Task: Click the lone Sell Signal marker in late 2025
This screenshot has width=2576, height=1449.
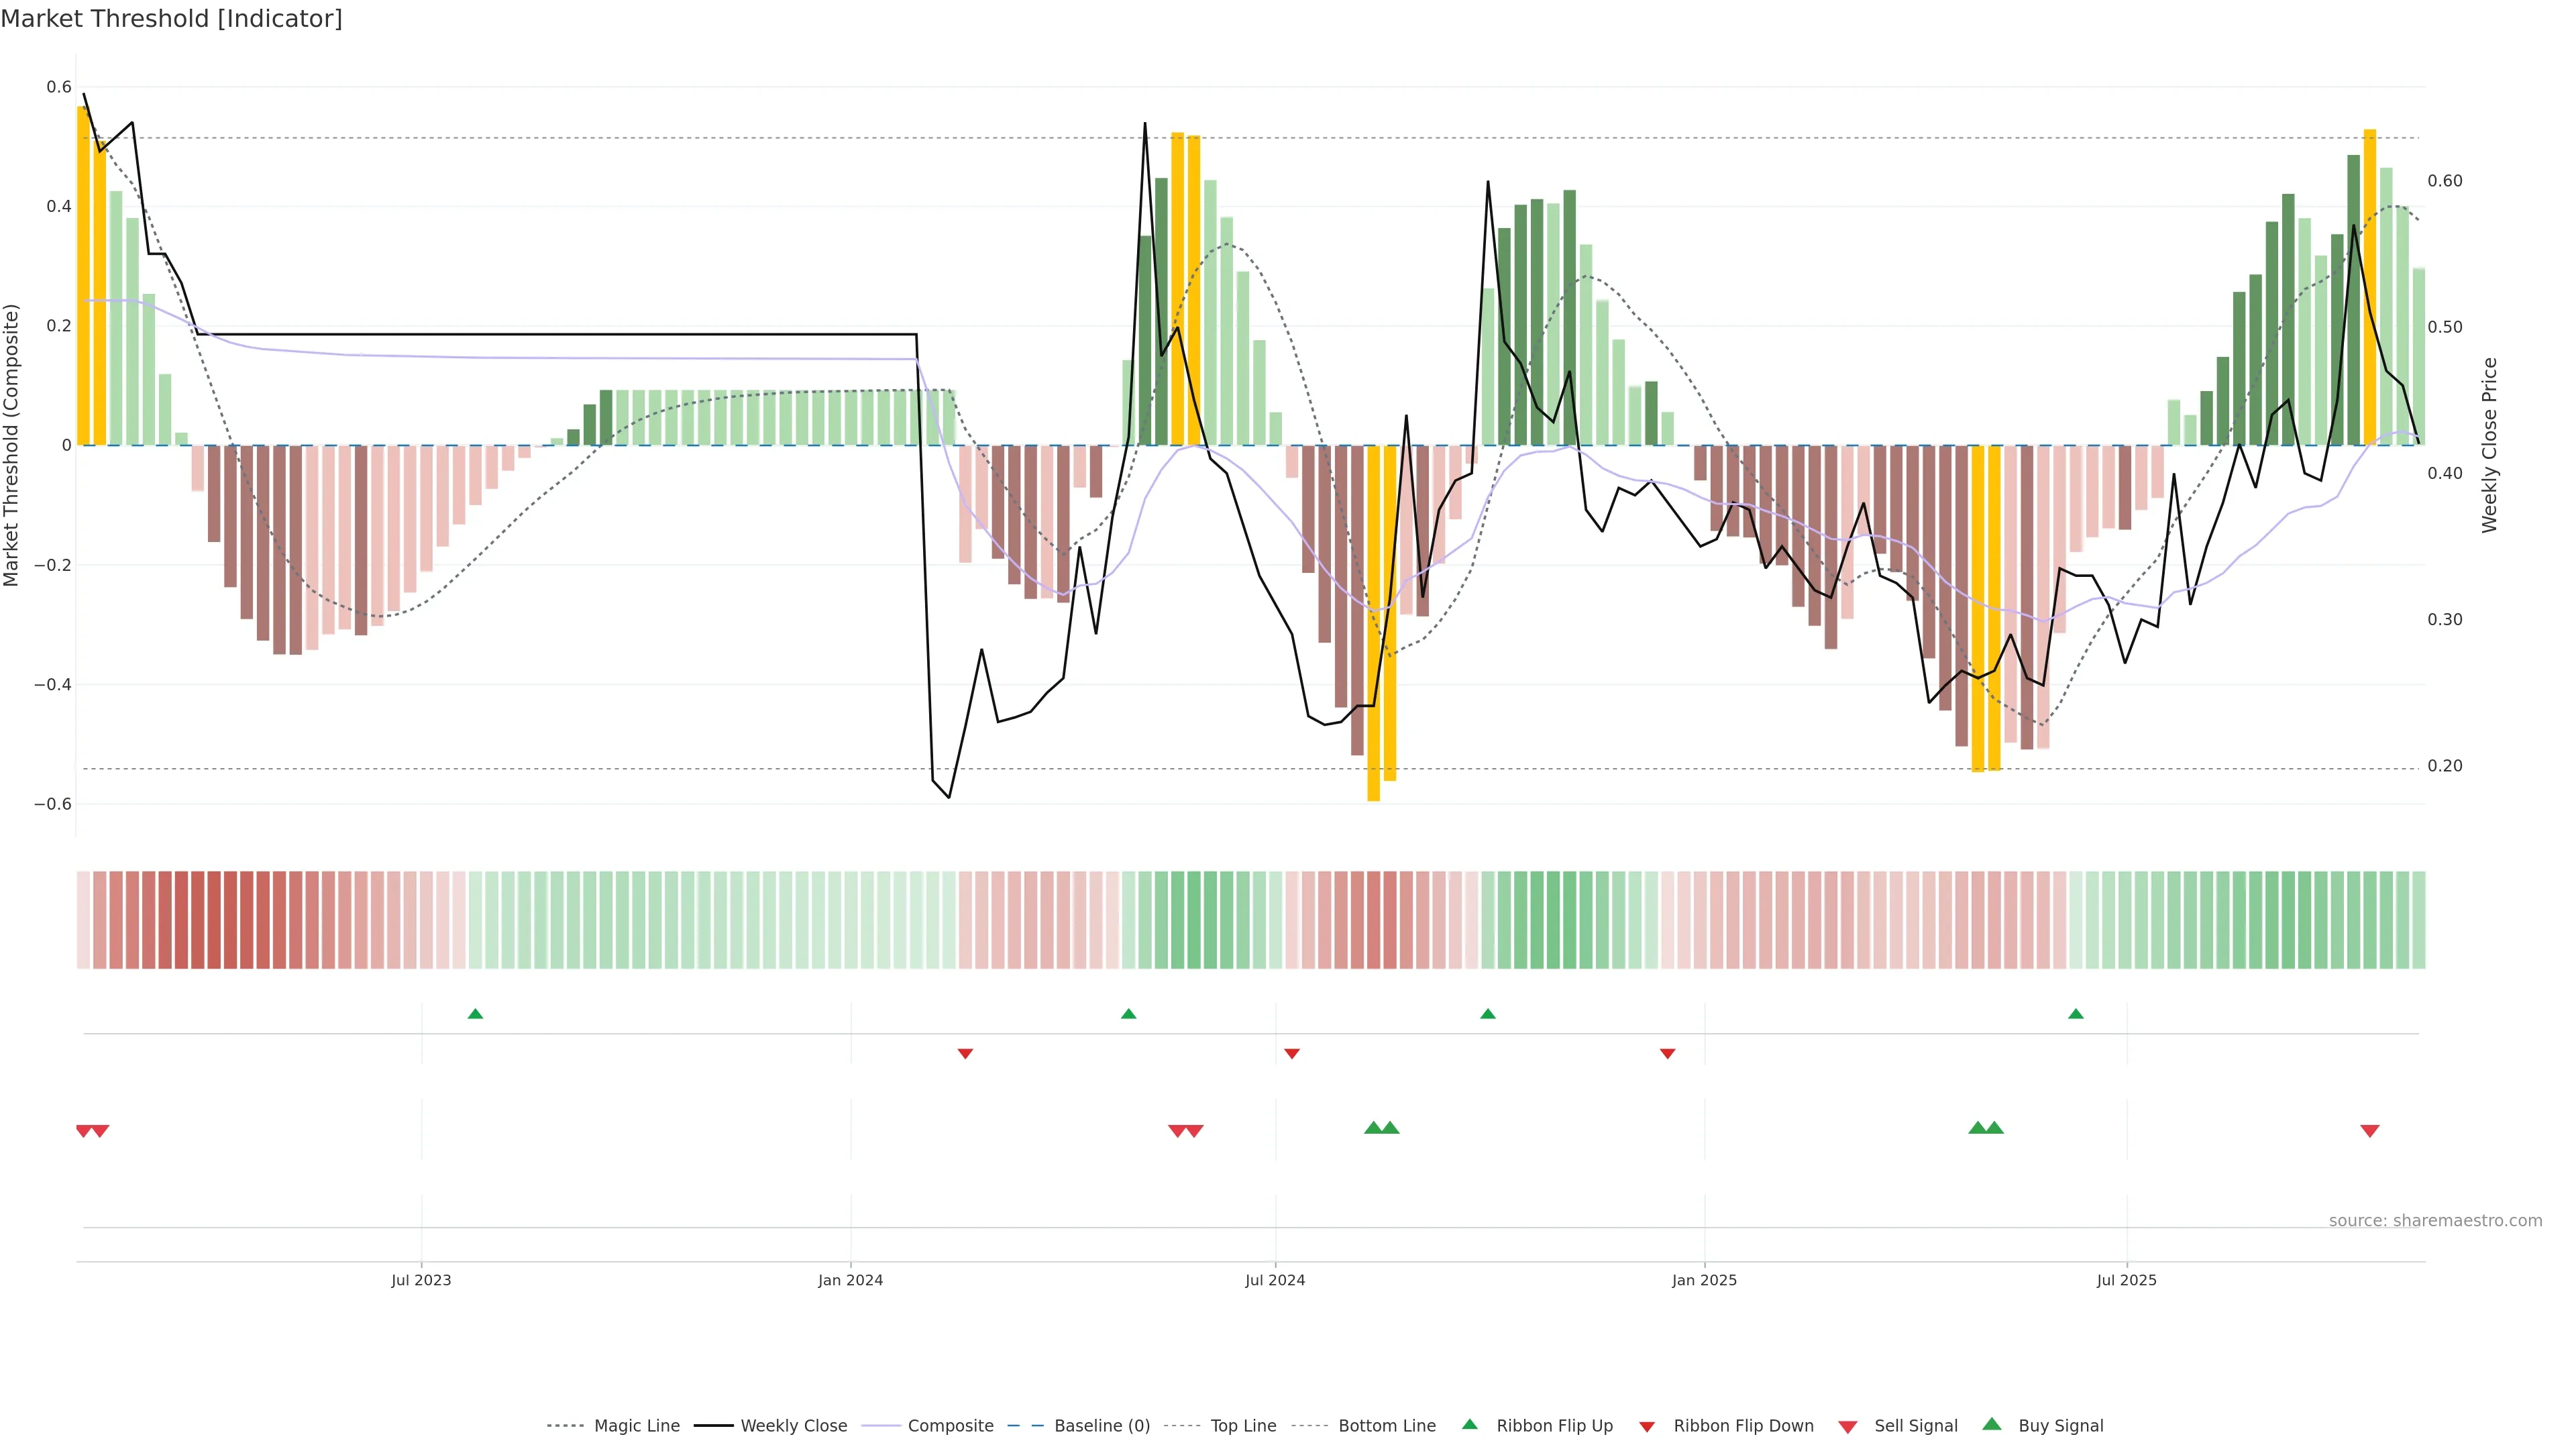Action: (x=2369, y=1131)
